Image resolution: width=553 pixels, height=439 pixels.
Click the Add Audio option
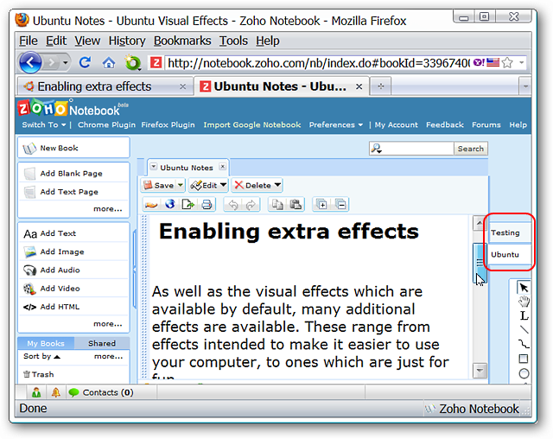(x=73, y=270)
